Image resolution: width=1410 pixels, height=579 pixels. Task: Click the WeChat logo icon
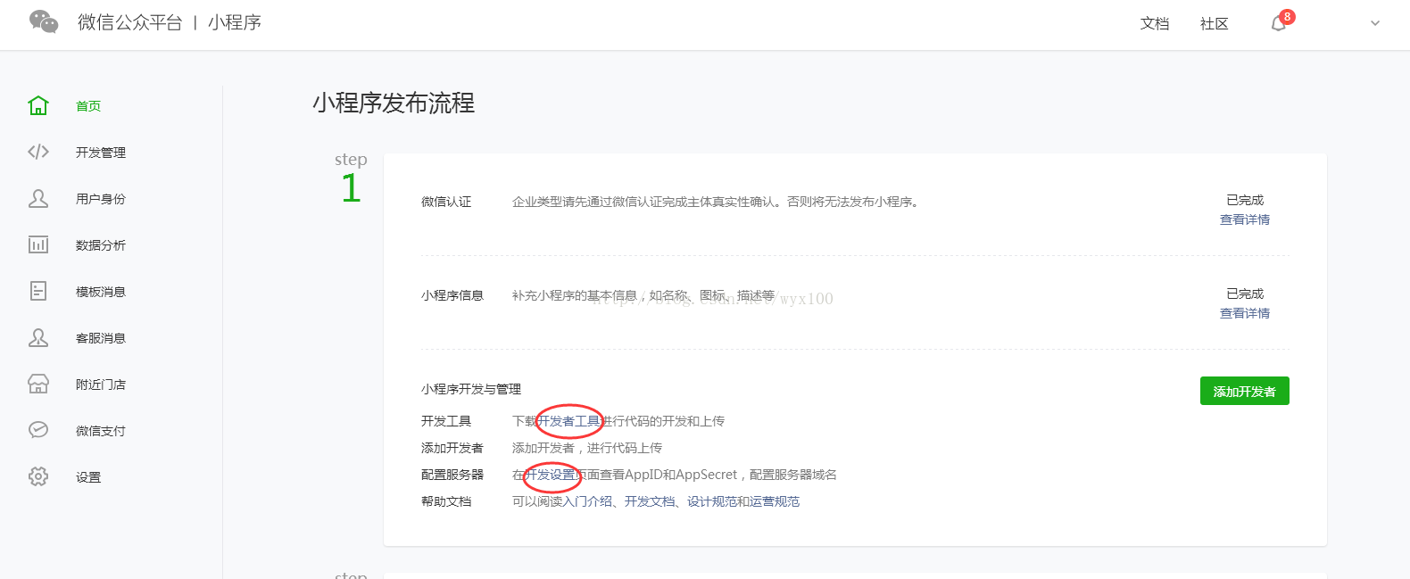tap(44, 22)
